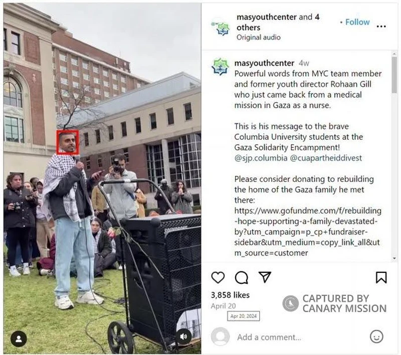Show tagged people via person icon
Screen dimensions: 401x355
coord(19,339)
